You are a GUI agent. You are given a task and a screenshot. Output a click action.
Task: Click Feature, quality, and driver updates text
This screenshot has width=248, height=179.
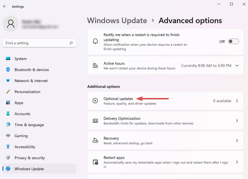pos(130,104)
